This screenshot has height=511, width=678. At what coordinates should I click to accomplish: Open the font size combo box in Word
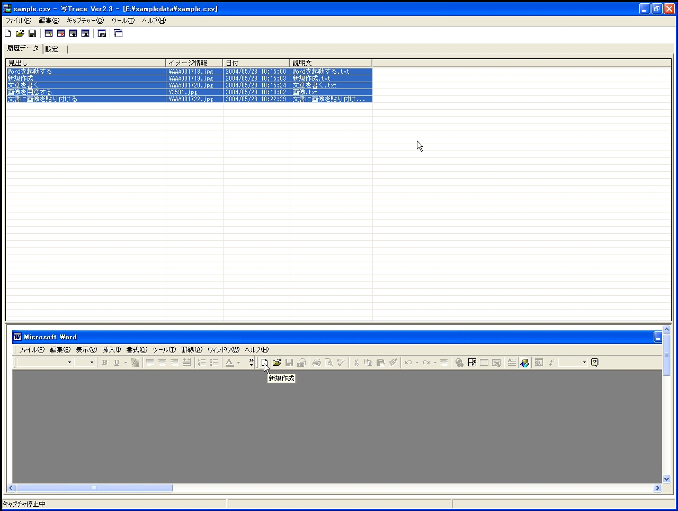[85, 363]
